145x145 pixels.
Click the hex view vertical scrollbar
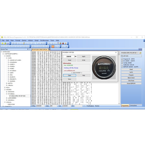coord(119,78)
